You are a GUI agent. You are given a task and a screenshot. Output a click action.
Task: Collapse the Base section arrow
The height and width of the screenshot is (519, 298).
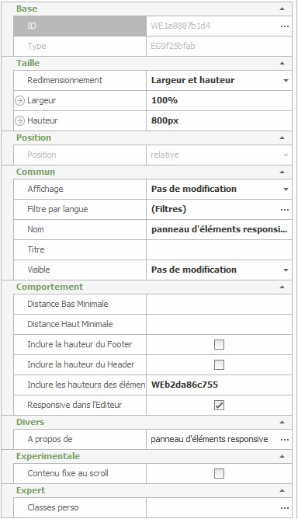coord(282,9)
